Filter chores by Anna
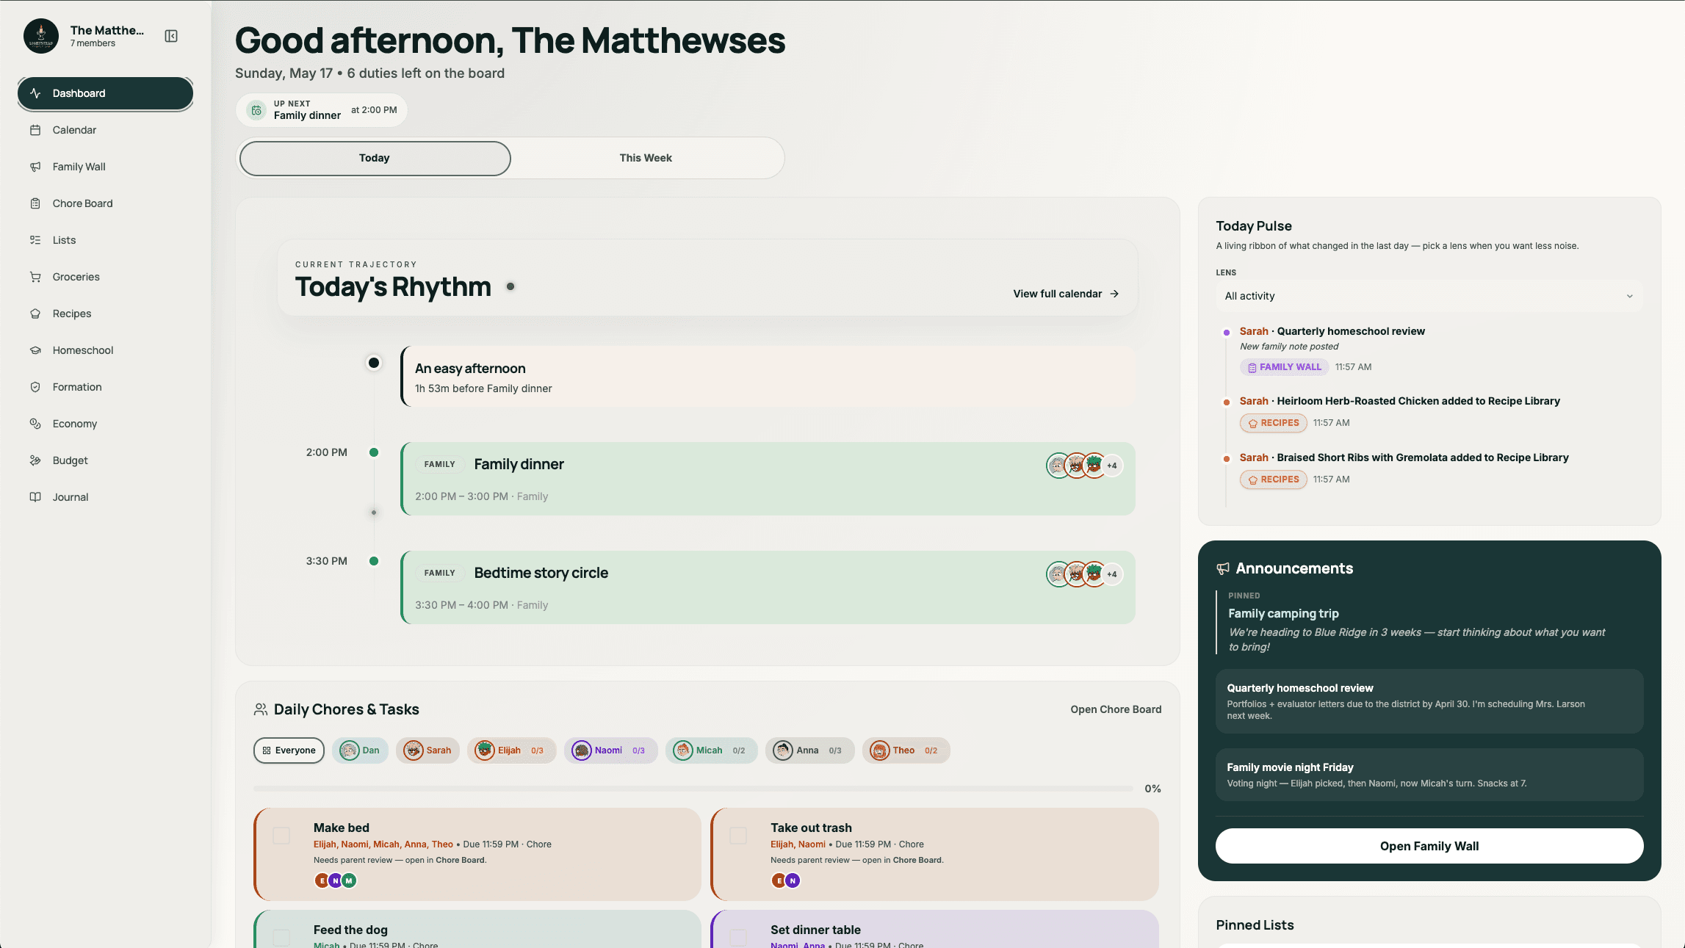The width and height of the screenshot is (1685, 948). click(809, 750)
